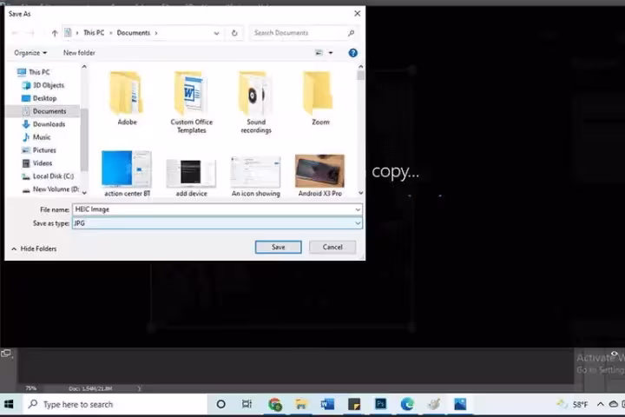The width and height of the screenshot is (625, 417).
Task: Click the 58°F weather widget
Action: click(x=572, y=405)
